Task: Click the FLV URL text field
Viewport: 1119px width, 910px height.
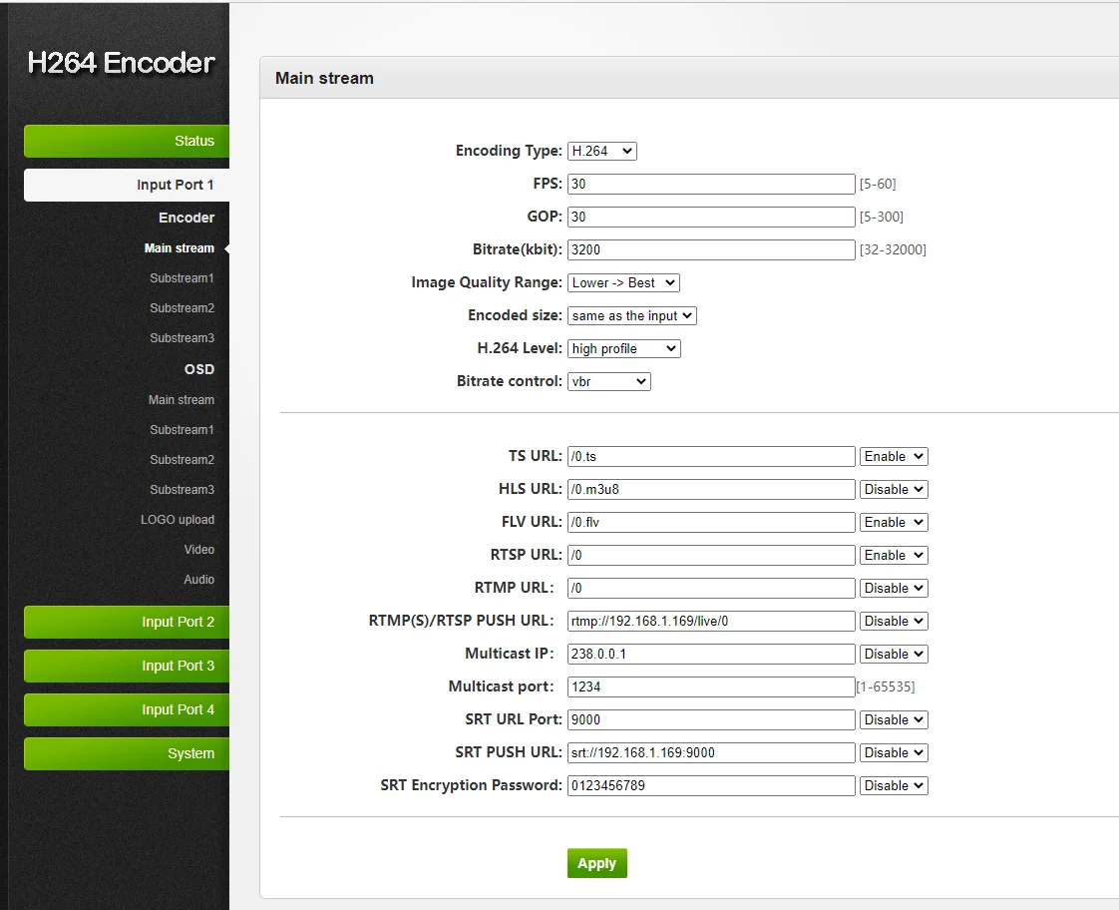Action: pos(711,523)
